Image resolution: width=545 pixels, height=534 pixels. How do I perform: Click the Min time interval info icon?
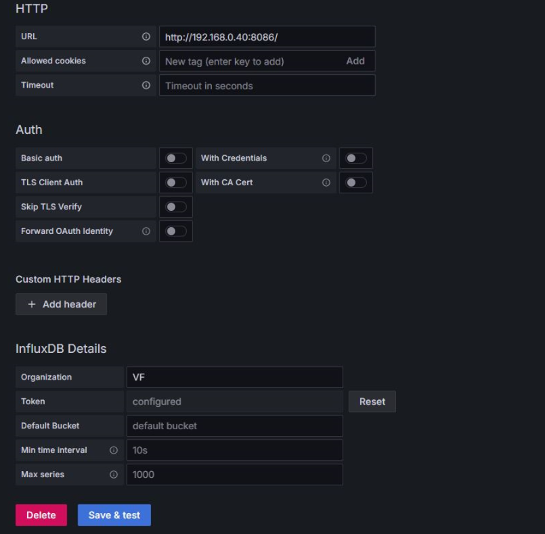[114, 450]
